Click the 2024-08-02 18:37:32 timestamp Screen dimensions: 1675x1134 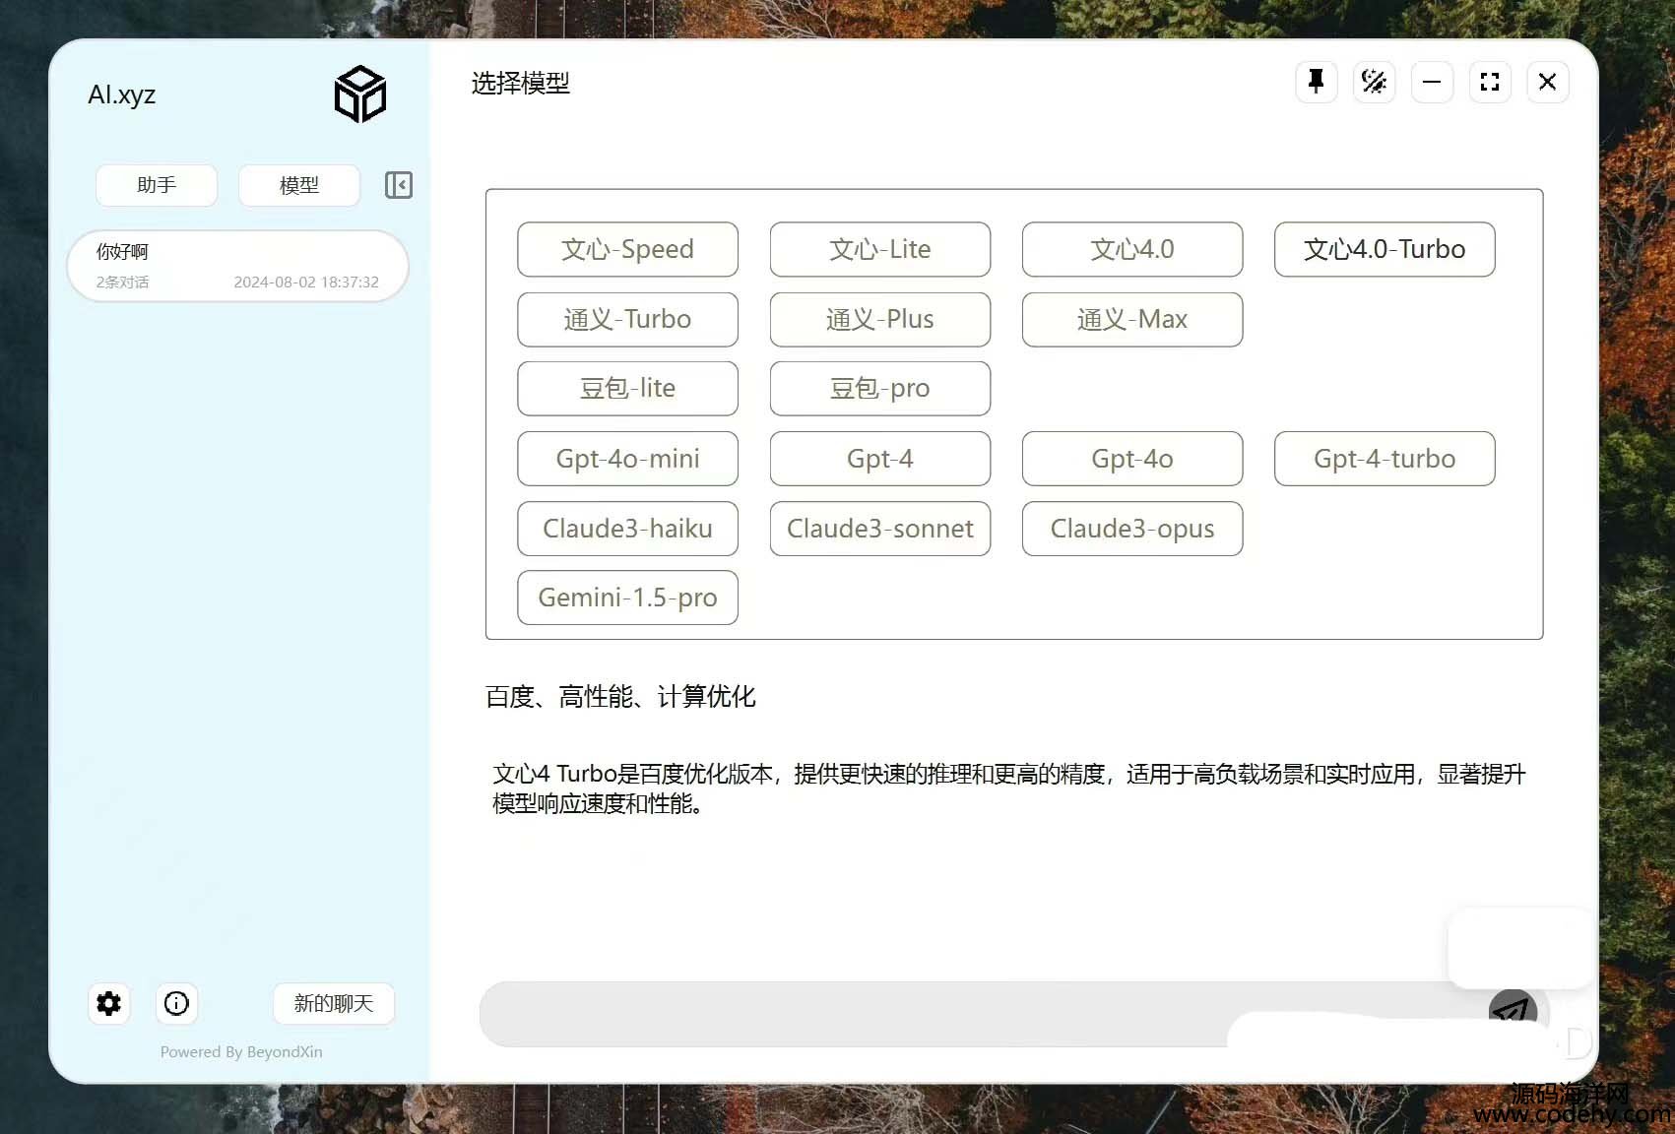pyautogui.click(x=306, y=282)
